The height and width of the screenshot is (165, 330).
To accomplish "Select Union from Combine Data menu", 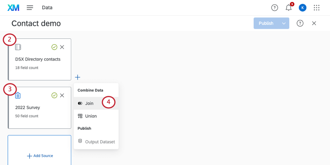I will tap(91, 116).
